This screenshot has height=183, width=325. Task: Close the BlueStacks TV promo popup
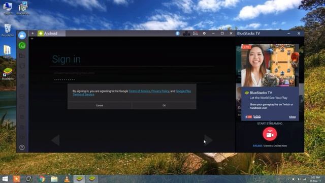point(292,117)
